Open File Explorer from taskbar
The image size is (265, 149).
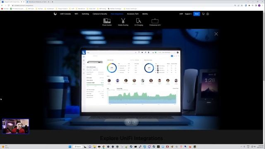[x=94, y=147]
